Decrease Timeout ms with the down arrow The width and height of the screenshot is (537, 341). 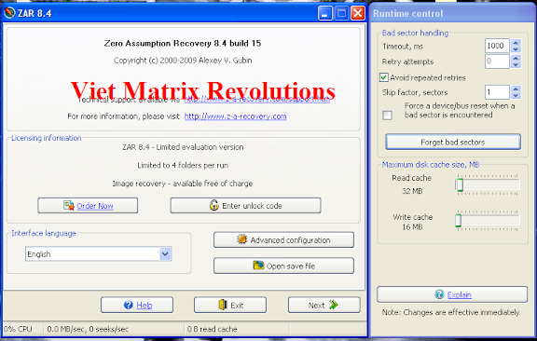coord(516,49)
